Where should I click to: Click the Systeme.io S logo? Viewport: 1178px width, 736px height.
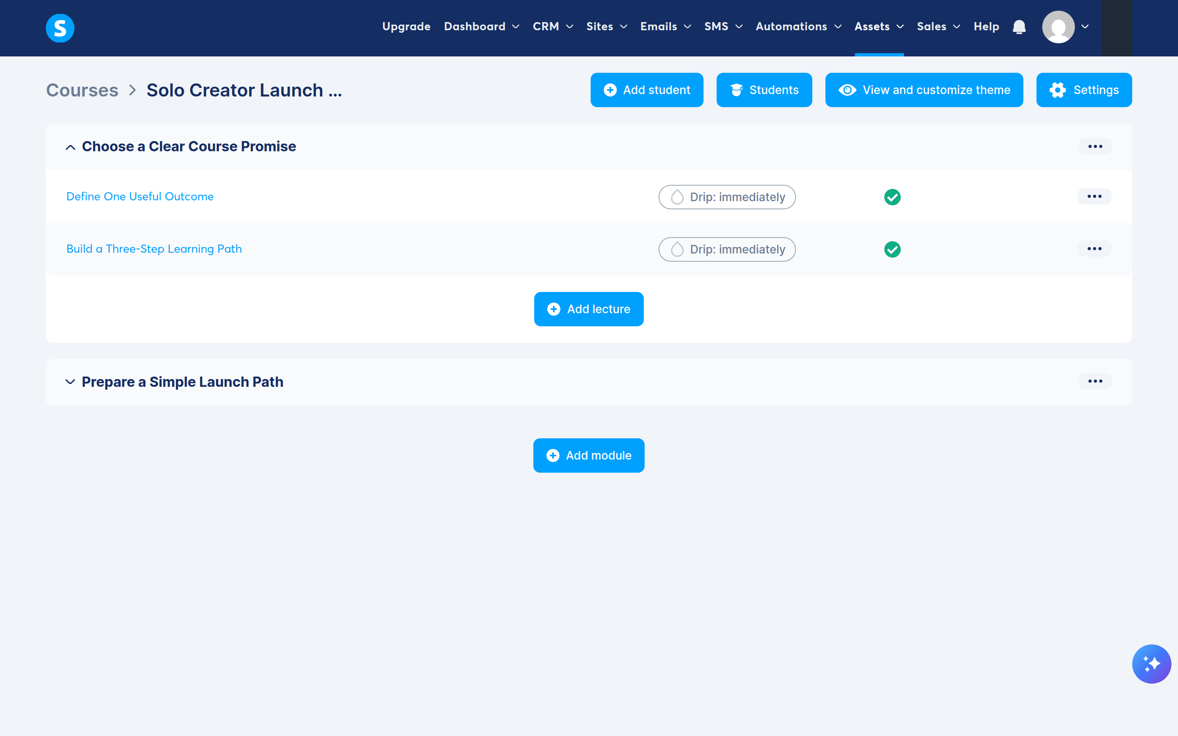tap(60, 28)
